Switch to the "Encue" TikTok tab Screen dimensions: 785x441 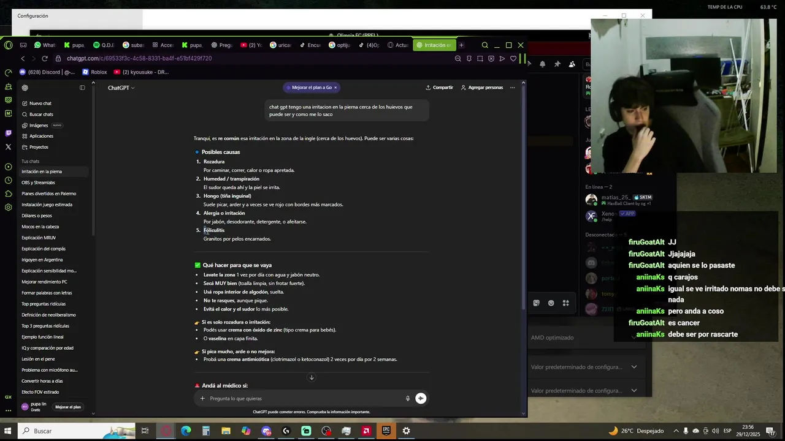click(310, 45)
